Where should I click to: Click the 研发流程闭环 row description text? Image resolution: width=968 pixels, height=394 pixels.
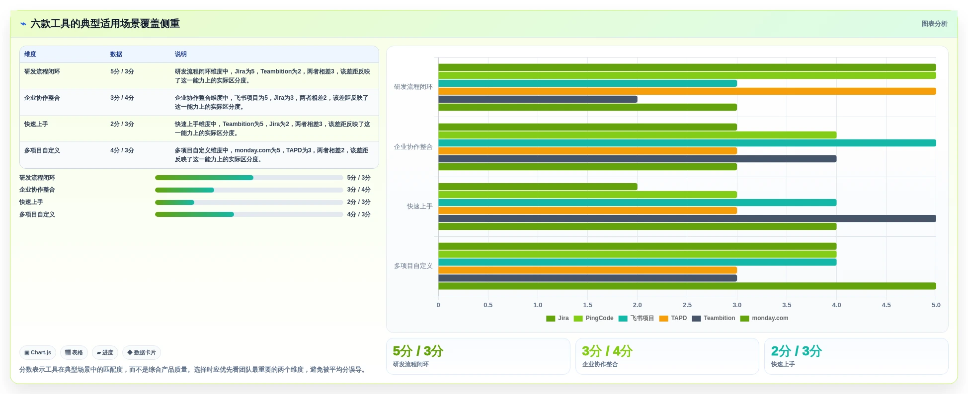tap(272, 76)
